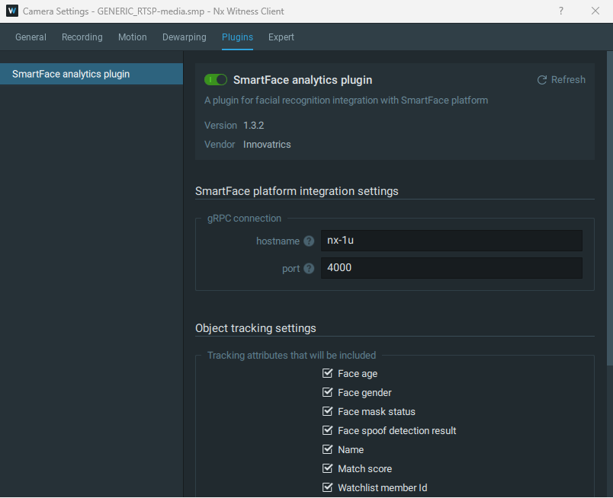Toggle Face spoof detection result checkbox

(x=328, y=431)
